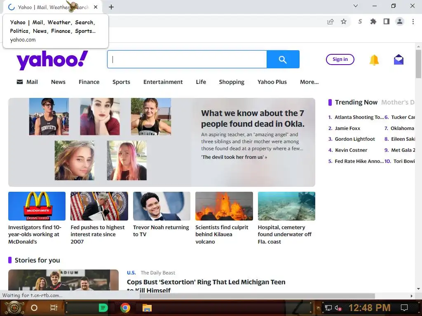Click 'The devil took her from us' link
The height and width of the screenshot is (316, 422).
(x=234, y=157)
